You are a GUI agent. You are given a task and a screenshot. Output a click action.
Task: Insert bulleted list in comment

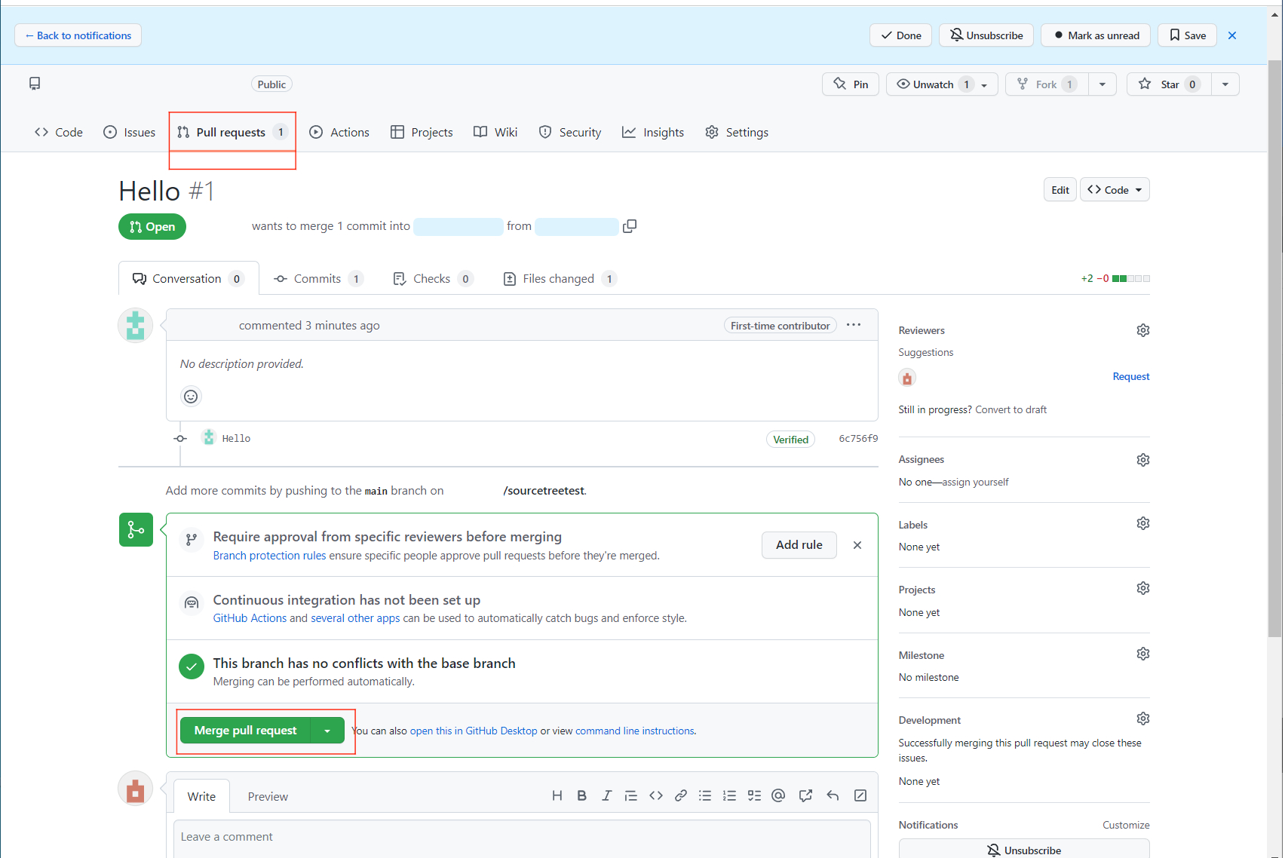[x=705, y=795]
